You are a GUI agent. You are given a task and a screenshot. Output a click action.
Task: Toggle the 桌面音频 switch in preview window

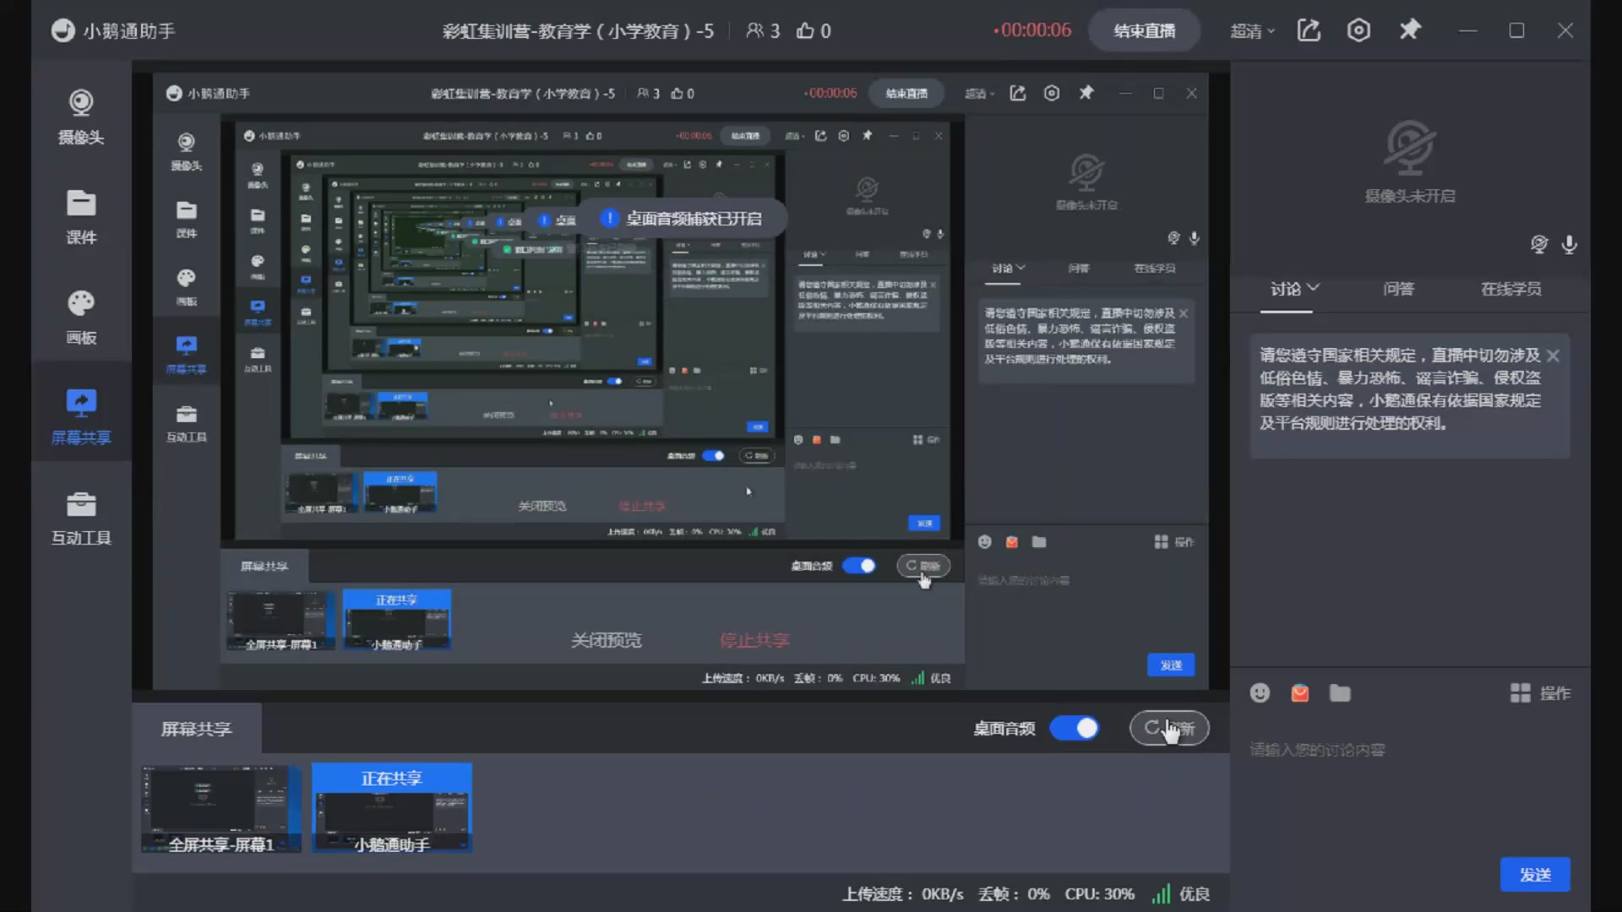coord(859,566)
